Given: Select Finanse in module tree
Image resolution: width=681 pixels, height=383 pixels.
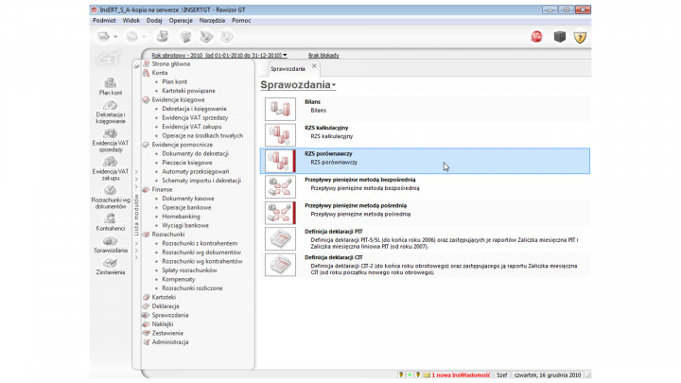Looking at the screenshot, I should (x=162, y=190).
